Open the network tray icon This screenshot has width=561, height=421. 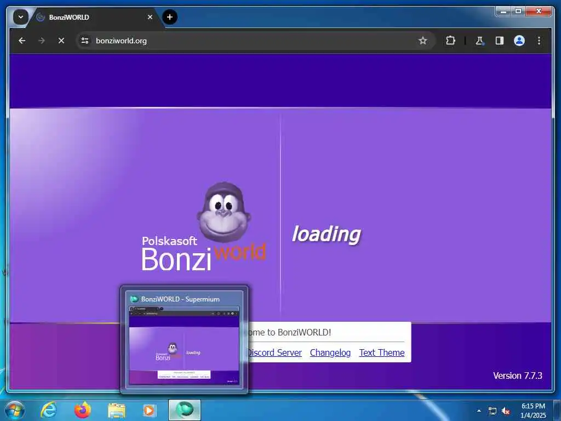tap(493, 411)
